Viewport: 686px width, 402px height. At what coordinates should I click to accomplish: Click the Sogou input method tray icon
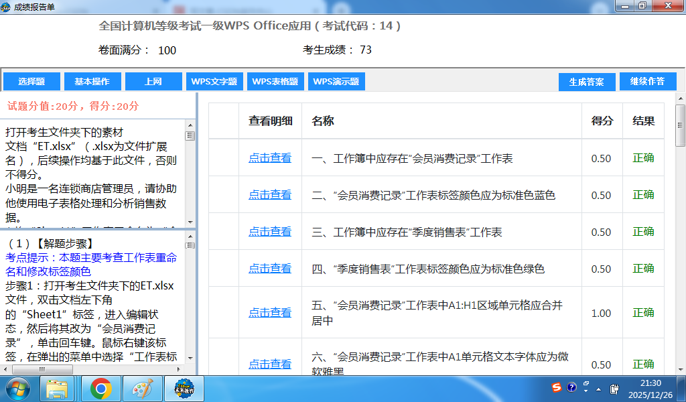[x=557, y=387]
